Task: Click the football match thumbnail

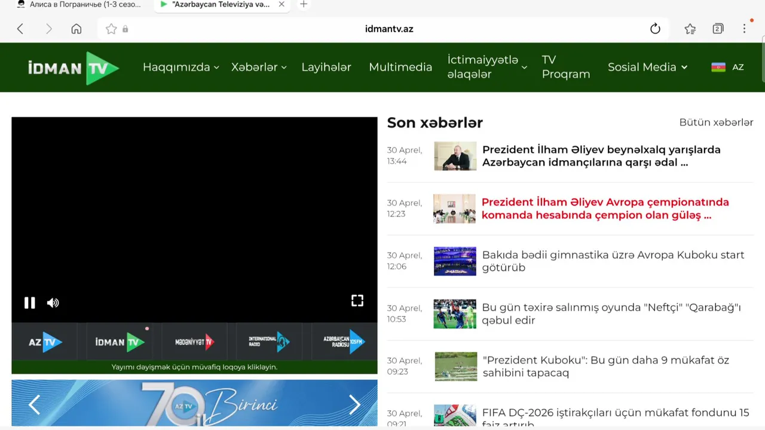Action: pos(455,314)
